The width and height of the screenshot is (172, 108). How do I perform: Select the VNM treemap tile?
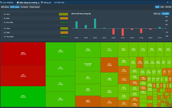109,79
